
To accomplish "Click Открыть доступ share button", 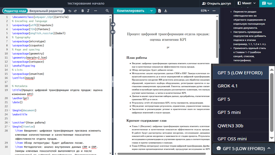I will [x=216, y=3].
